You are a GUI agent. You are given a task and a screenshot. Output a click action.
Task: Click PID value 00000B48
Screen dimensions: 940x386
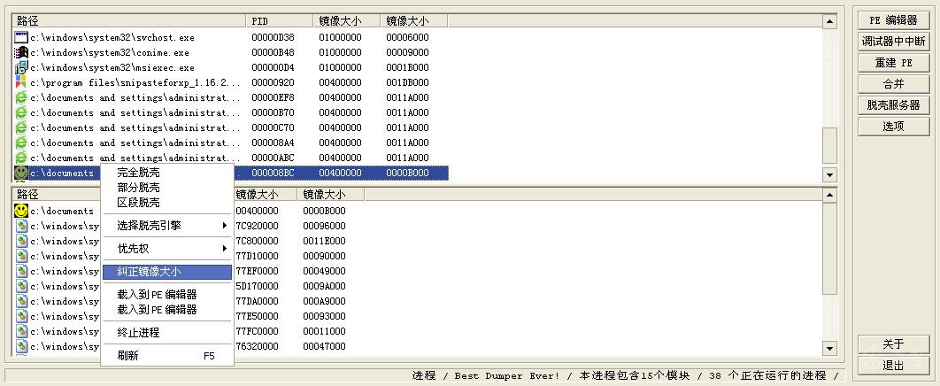click(x=274, y=52)
